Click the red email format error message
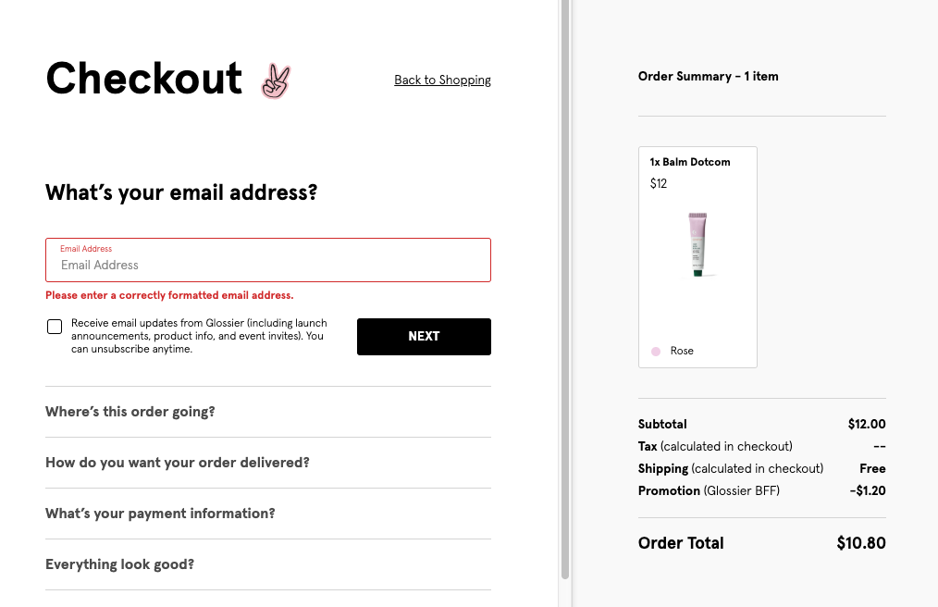The height and width of the screenshot is (607, 938). pyautogui.click(x=169, y=296)
